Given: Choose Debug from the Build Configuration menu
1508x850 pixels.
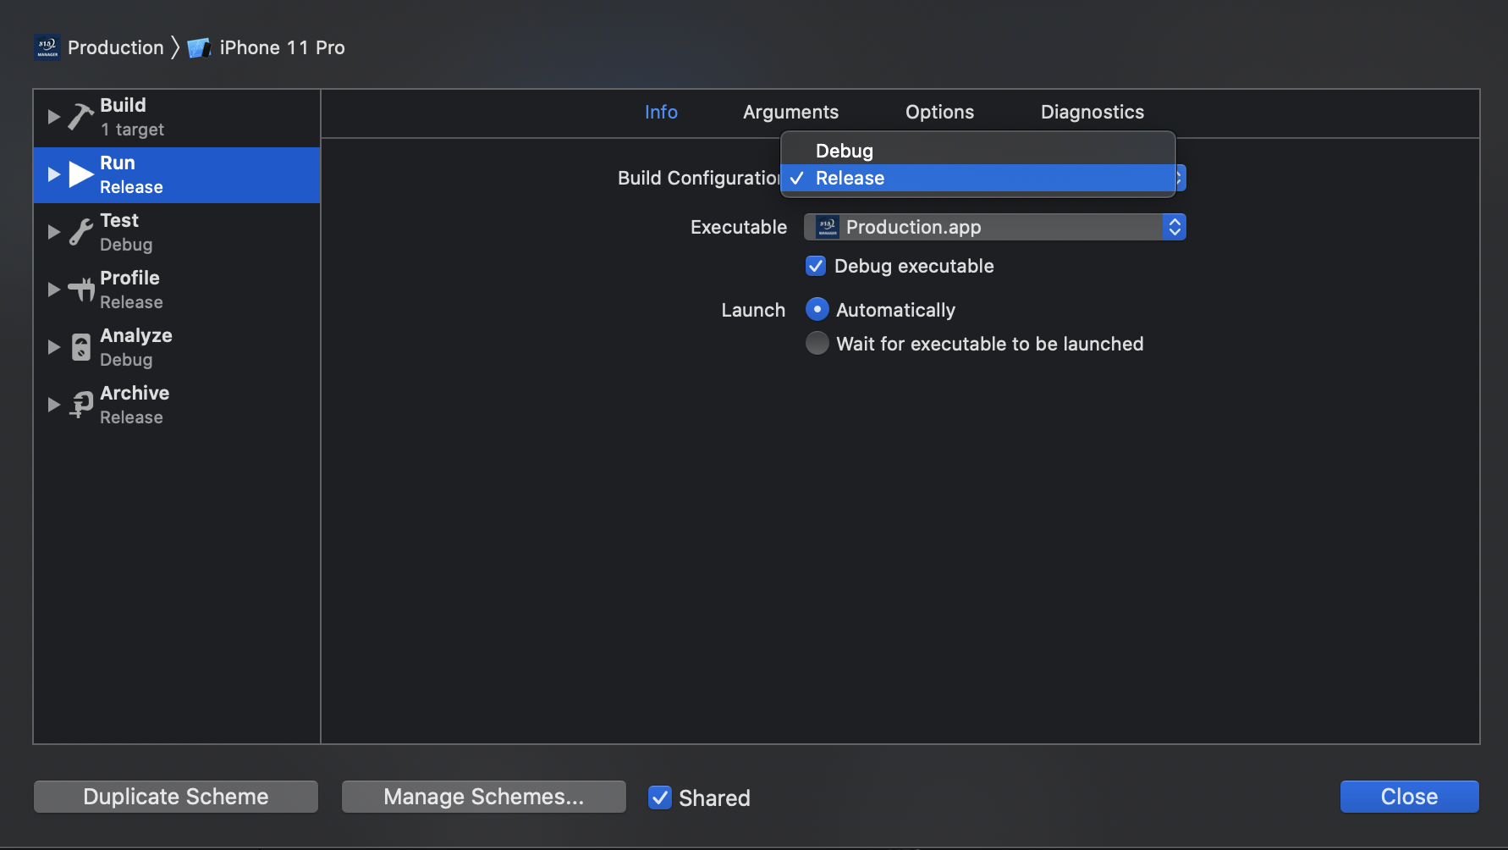Looking at the screenshot, I should point(978,151).
